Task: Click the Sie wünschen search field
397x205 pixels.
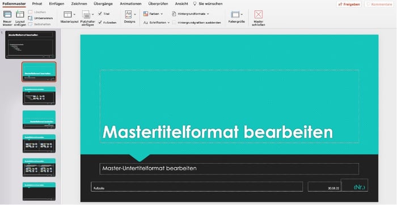Action: [210, 4]
